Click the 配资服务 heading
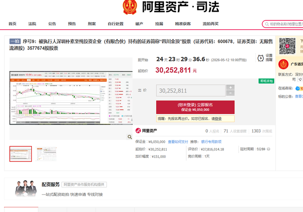This screenshot has height=212, width=303. pyautogui.click(x=50, y=184)
